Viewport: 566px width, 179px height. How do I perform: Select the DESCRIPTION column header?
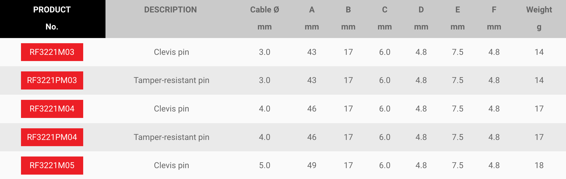tap(170, 10)
